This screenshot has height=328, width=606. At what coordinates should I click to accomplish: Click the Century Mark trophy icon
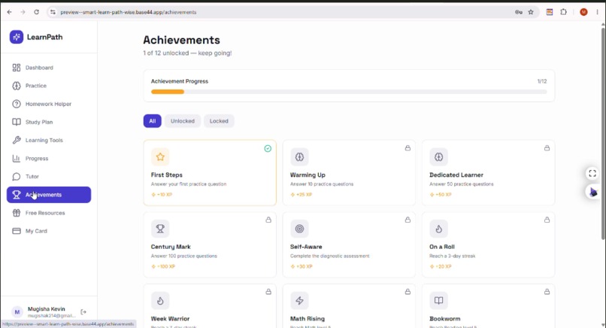tap(160, 229)
